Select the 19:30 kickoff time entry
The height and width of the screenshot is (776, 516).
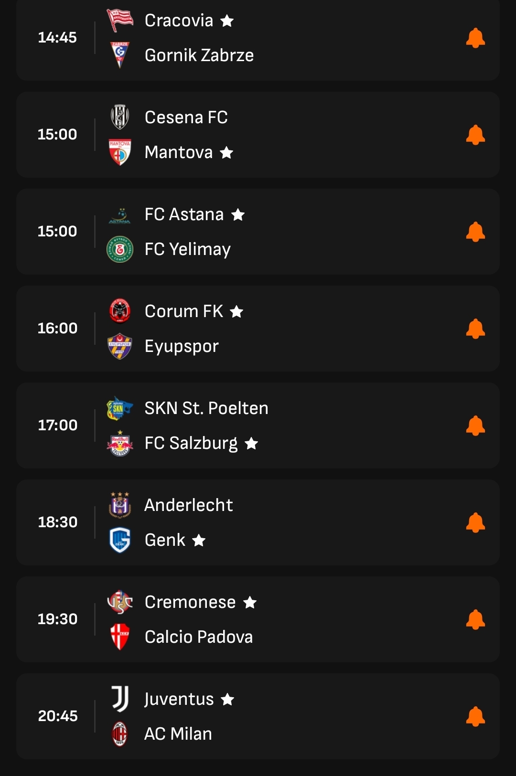(57, 619)
